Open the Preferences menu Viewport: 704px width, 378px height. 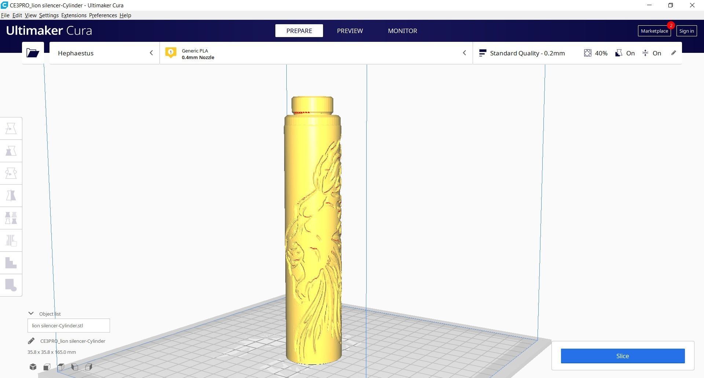[103, 15]
